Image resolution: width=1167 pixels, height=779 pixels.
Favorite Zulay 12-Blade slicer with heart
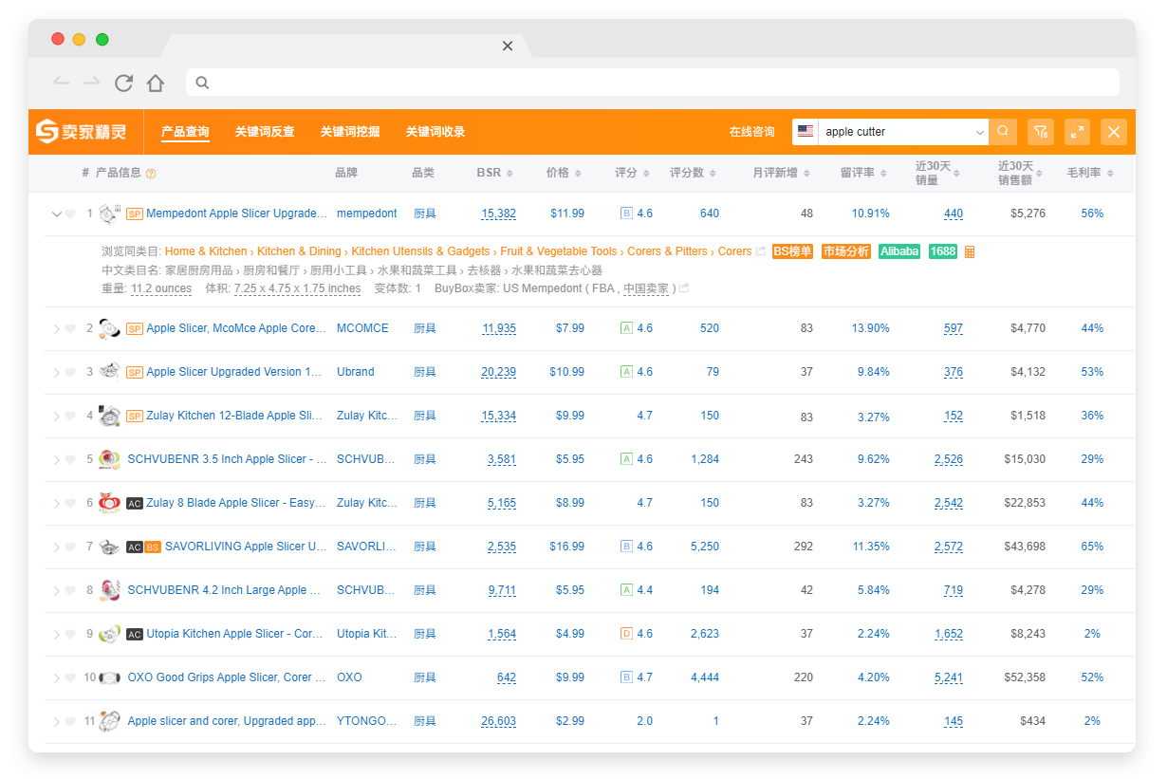click(x=70, y=416)
